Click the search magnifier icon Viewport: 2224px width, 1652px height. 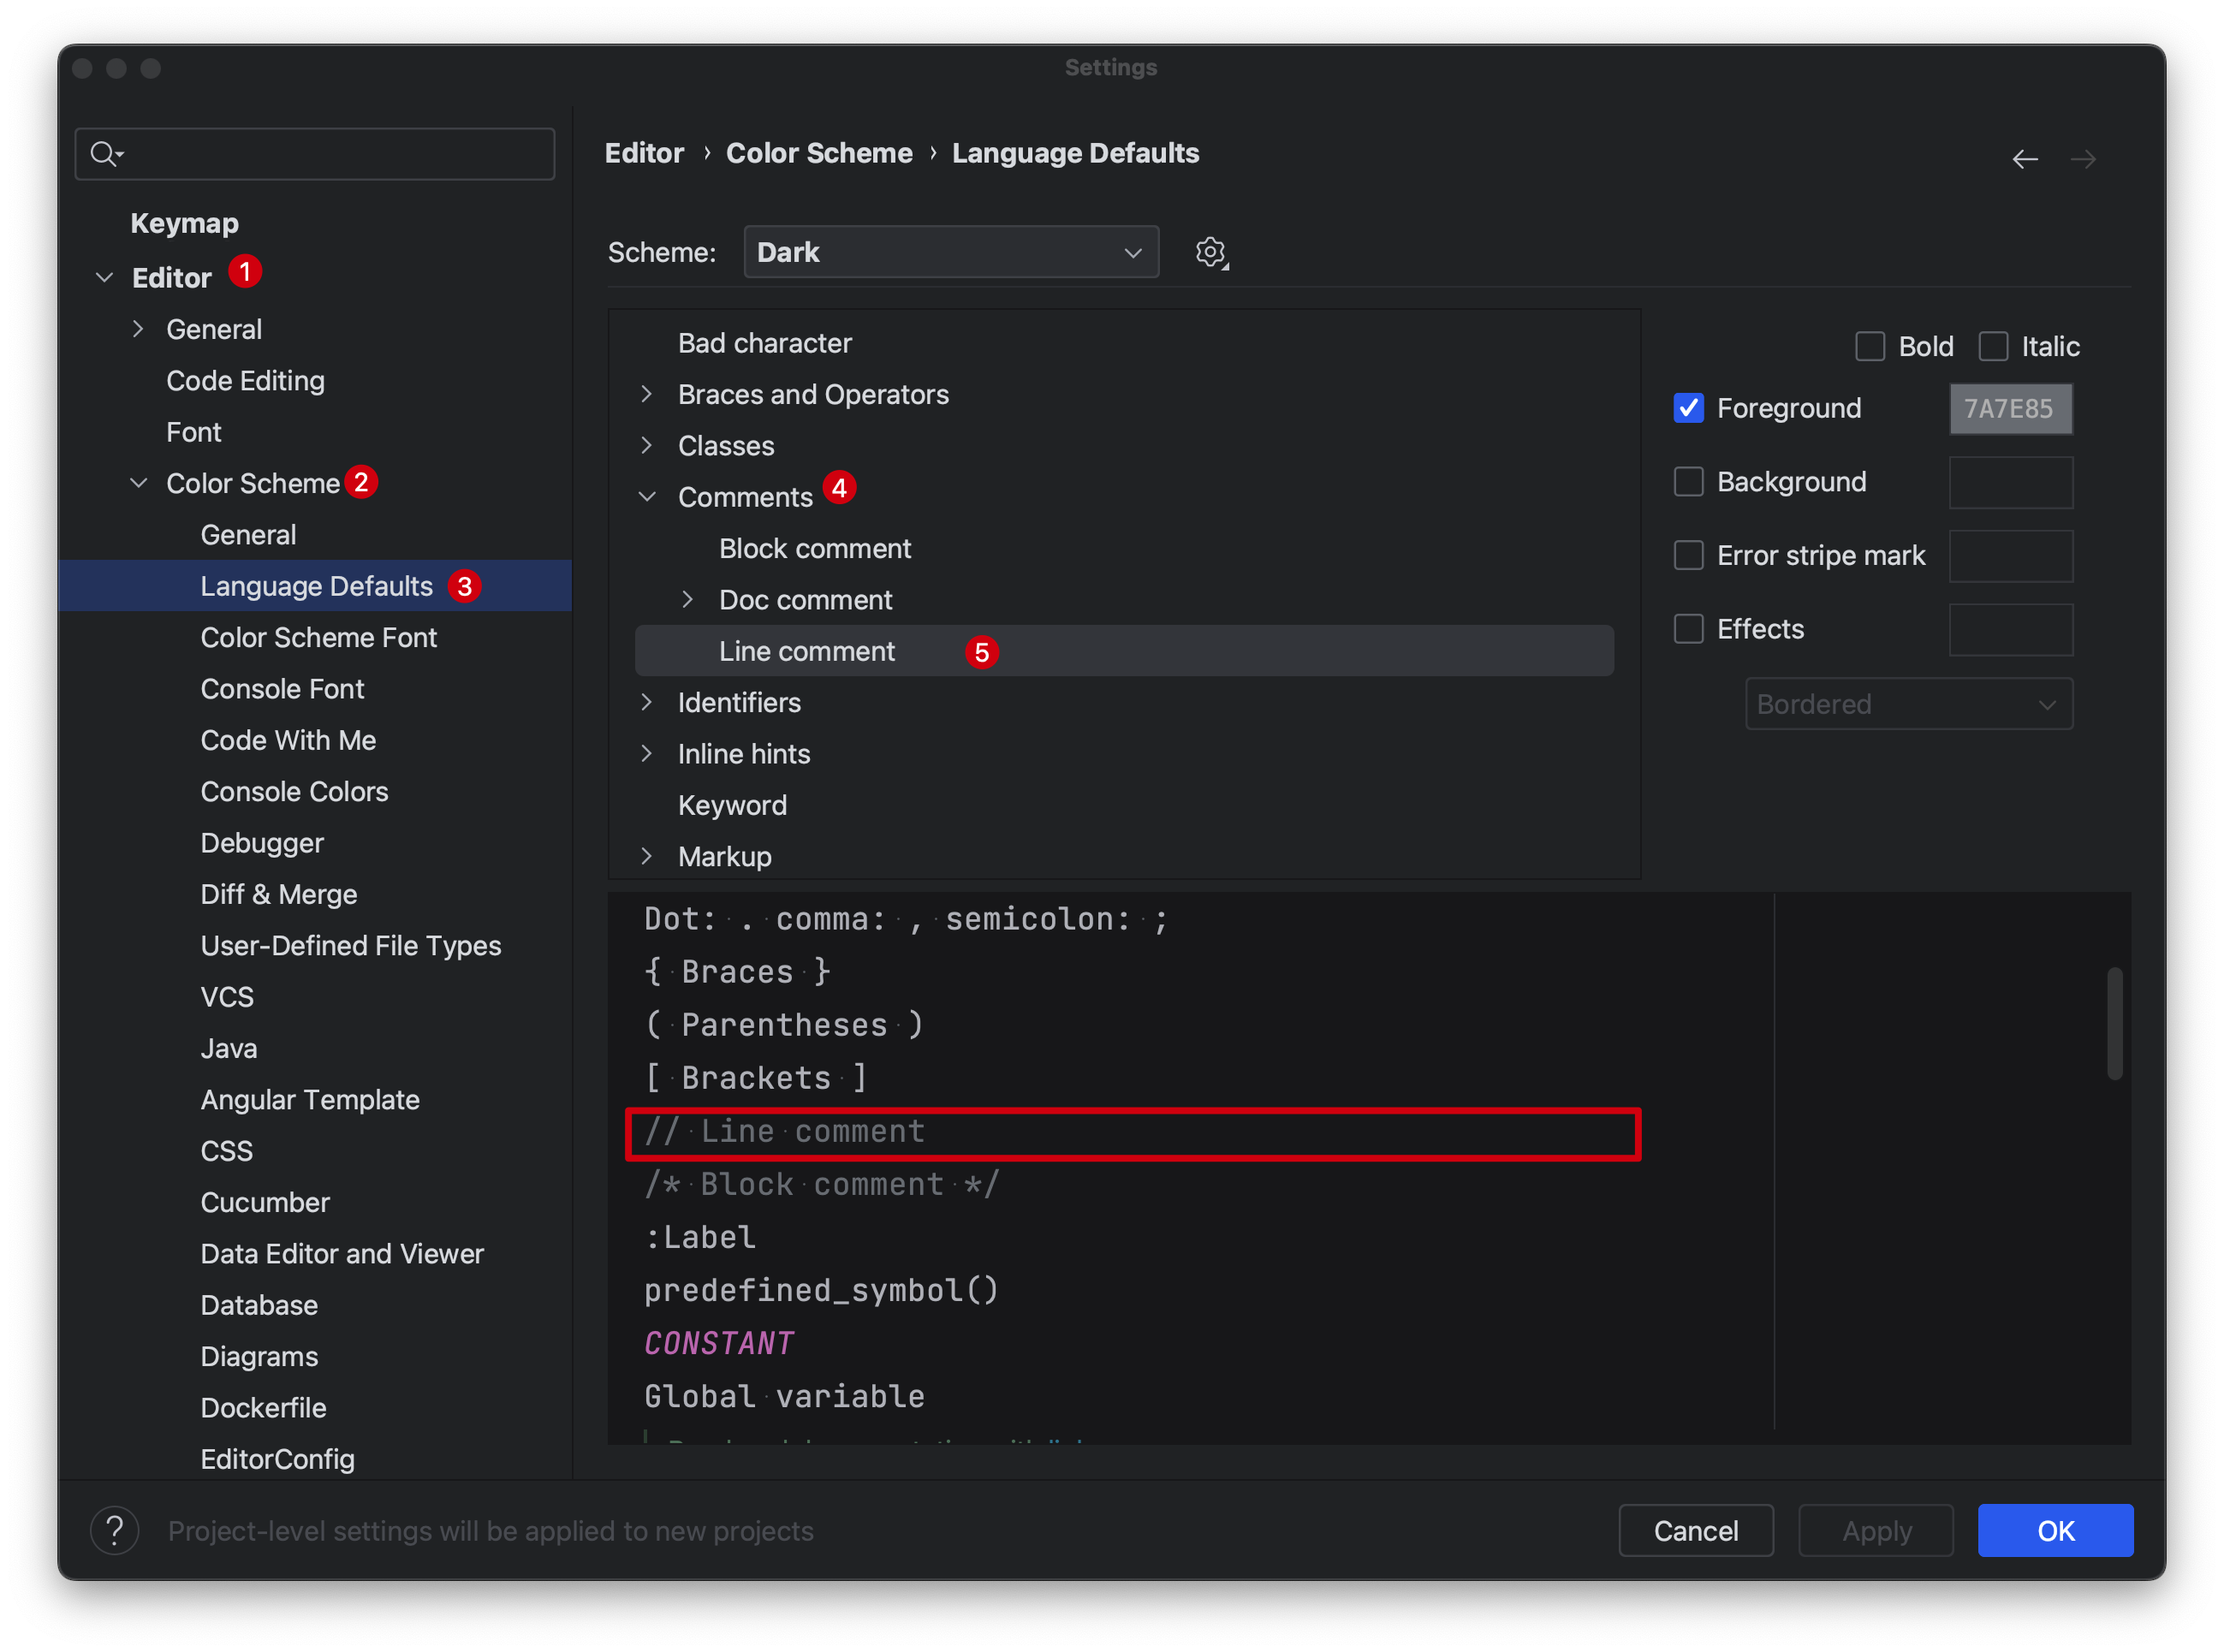click(x=105, y=153)
